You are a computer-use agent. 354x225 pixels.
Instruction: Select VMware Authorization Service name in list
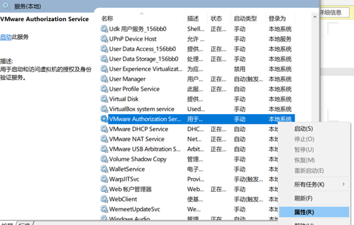(145, 119)
